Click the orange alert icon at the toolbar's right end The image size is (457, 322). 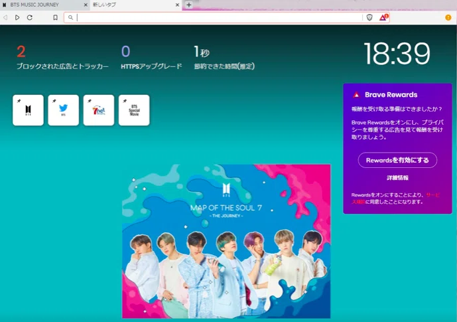click(x=448, y=17)
